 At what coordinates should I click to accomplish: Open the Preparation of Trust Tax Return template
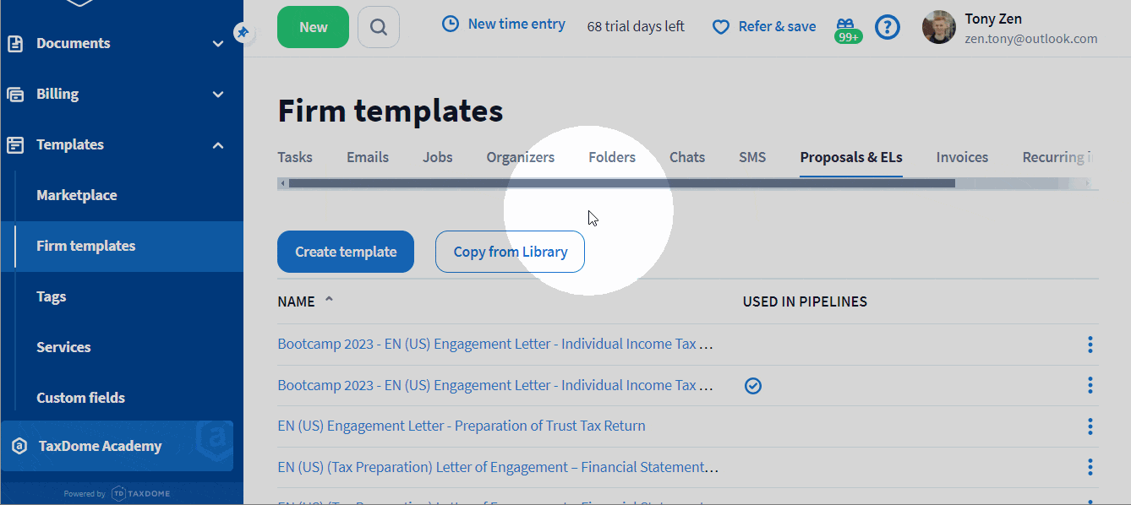(462, 426)
